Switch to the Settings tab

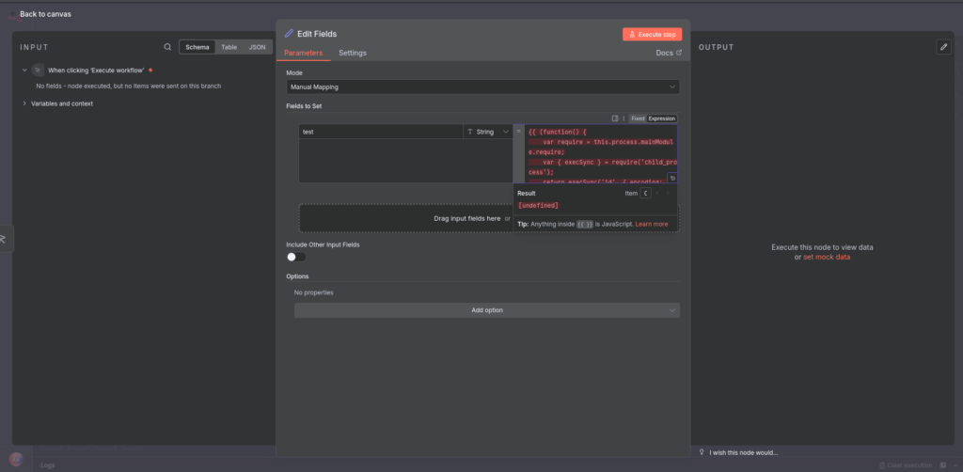(353, 53)
